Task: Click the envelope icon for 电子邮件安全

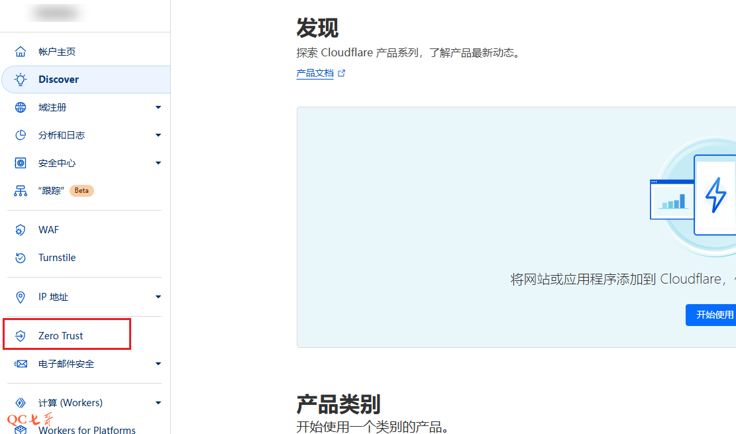Action: (x=21, y=364)
